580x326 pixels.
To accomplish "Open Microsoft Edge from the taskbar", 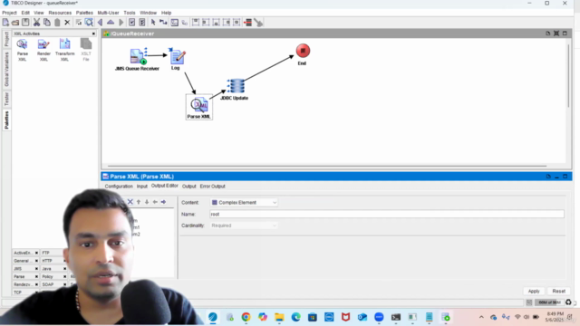I will tap(296, 317).
